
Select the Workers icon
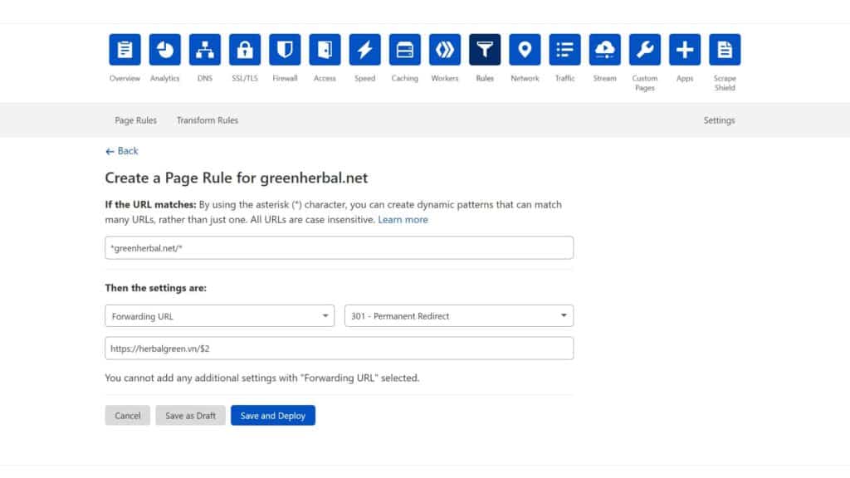pyautogui.click(x=445, y=50)
